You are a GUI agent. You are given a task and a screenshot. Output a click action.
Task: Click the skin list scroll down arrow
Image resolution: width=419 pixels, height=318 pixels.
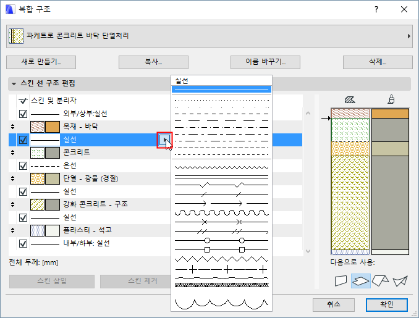(308, 251)
